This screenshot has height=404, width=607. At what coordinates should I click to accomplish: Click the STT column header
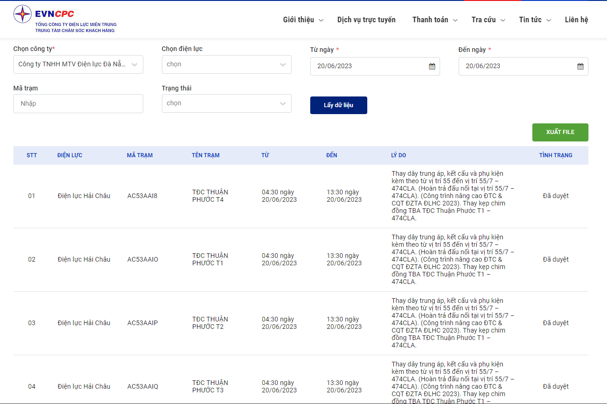coord(32,155)
